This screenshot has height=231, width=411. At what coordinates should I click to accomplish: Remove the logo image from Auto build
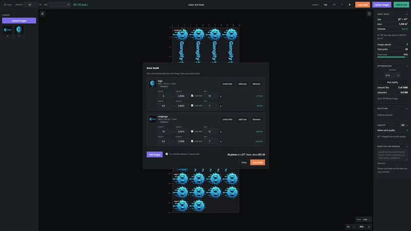pyautogui.click(x=256, y=84)
